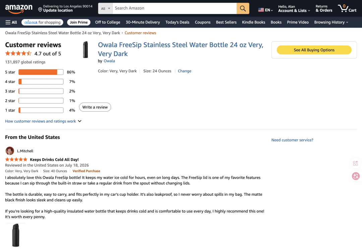Image resolution: width=362 pixels, height=249 pixels.
Task: Open Today's Deals in the nav bar
Action: point(177,22)
